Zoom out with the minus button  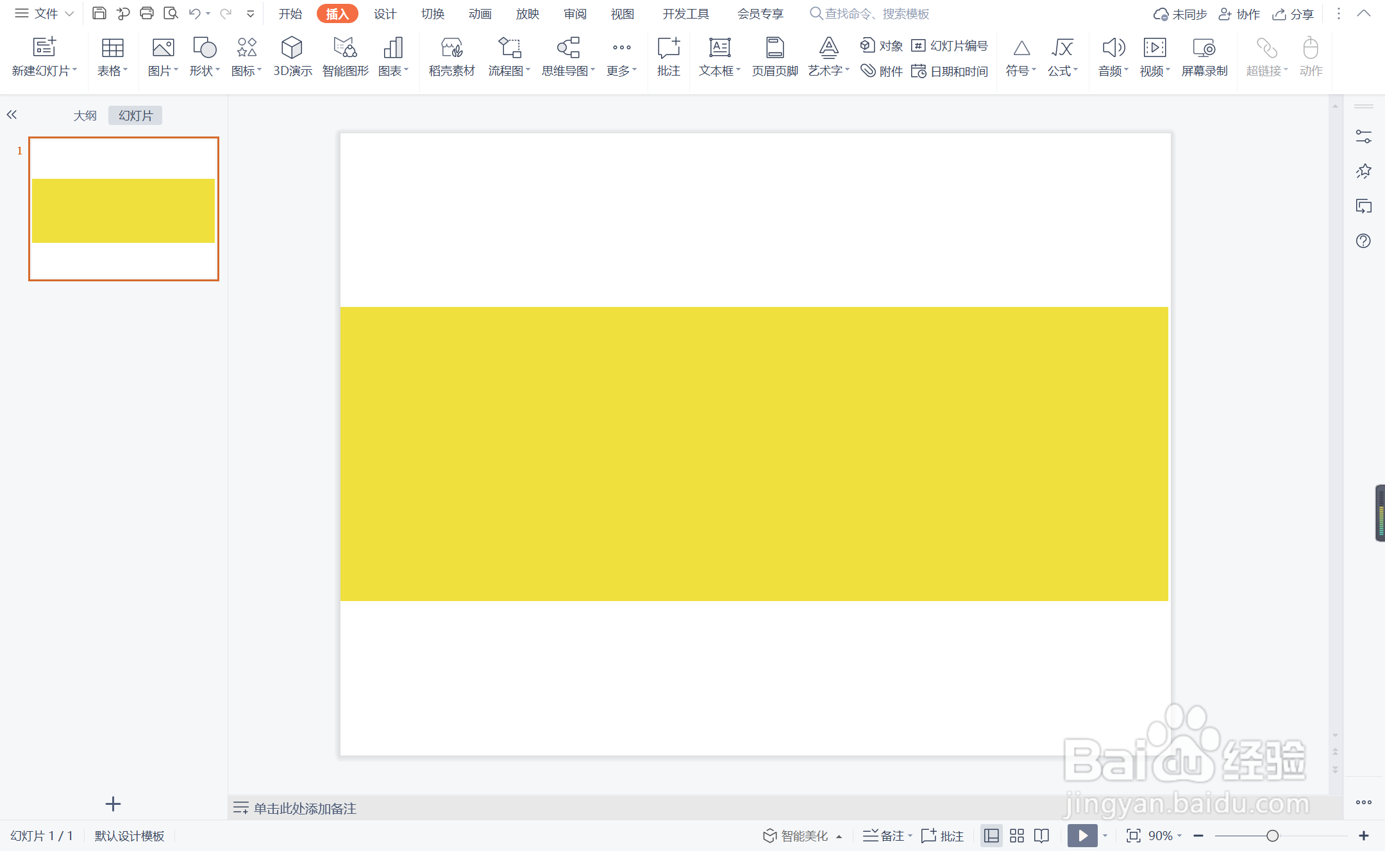tap(1198, 836)
